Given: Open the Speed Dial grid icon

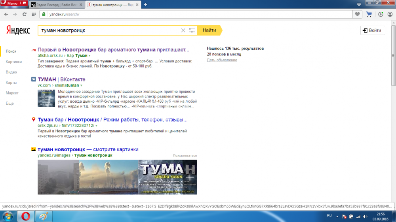Looking at the screenshot, I should [33, 14].
